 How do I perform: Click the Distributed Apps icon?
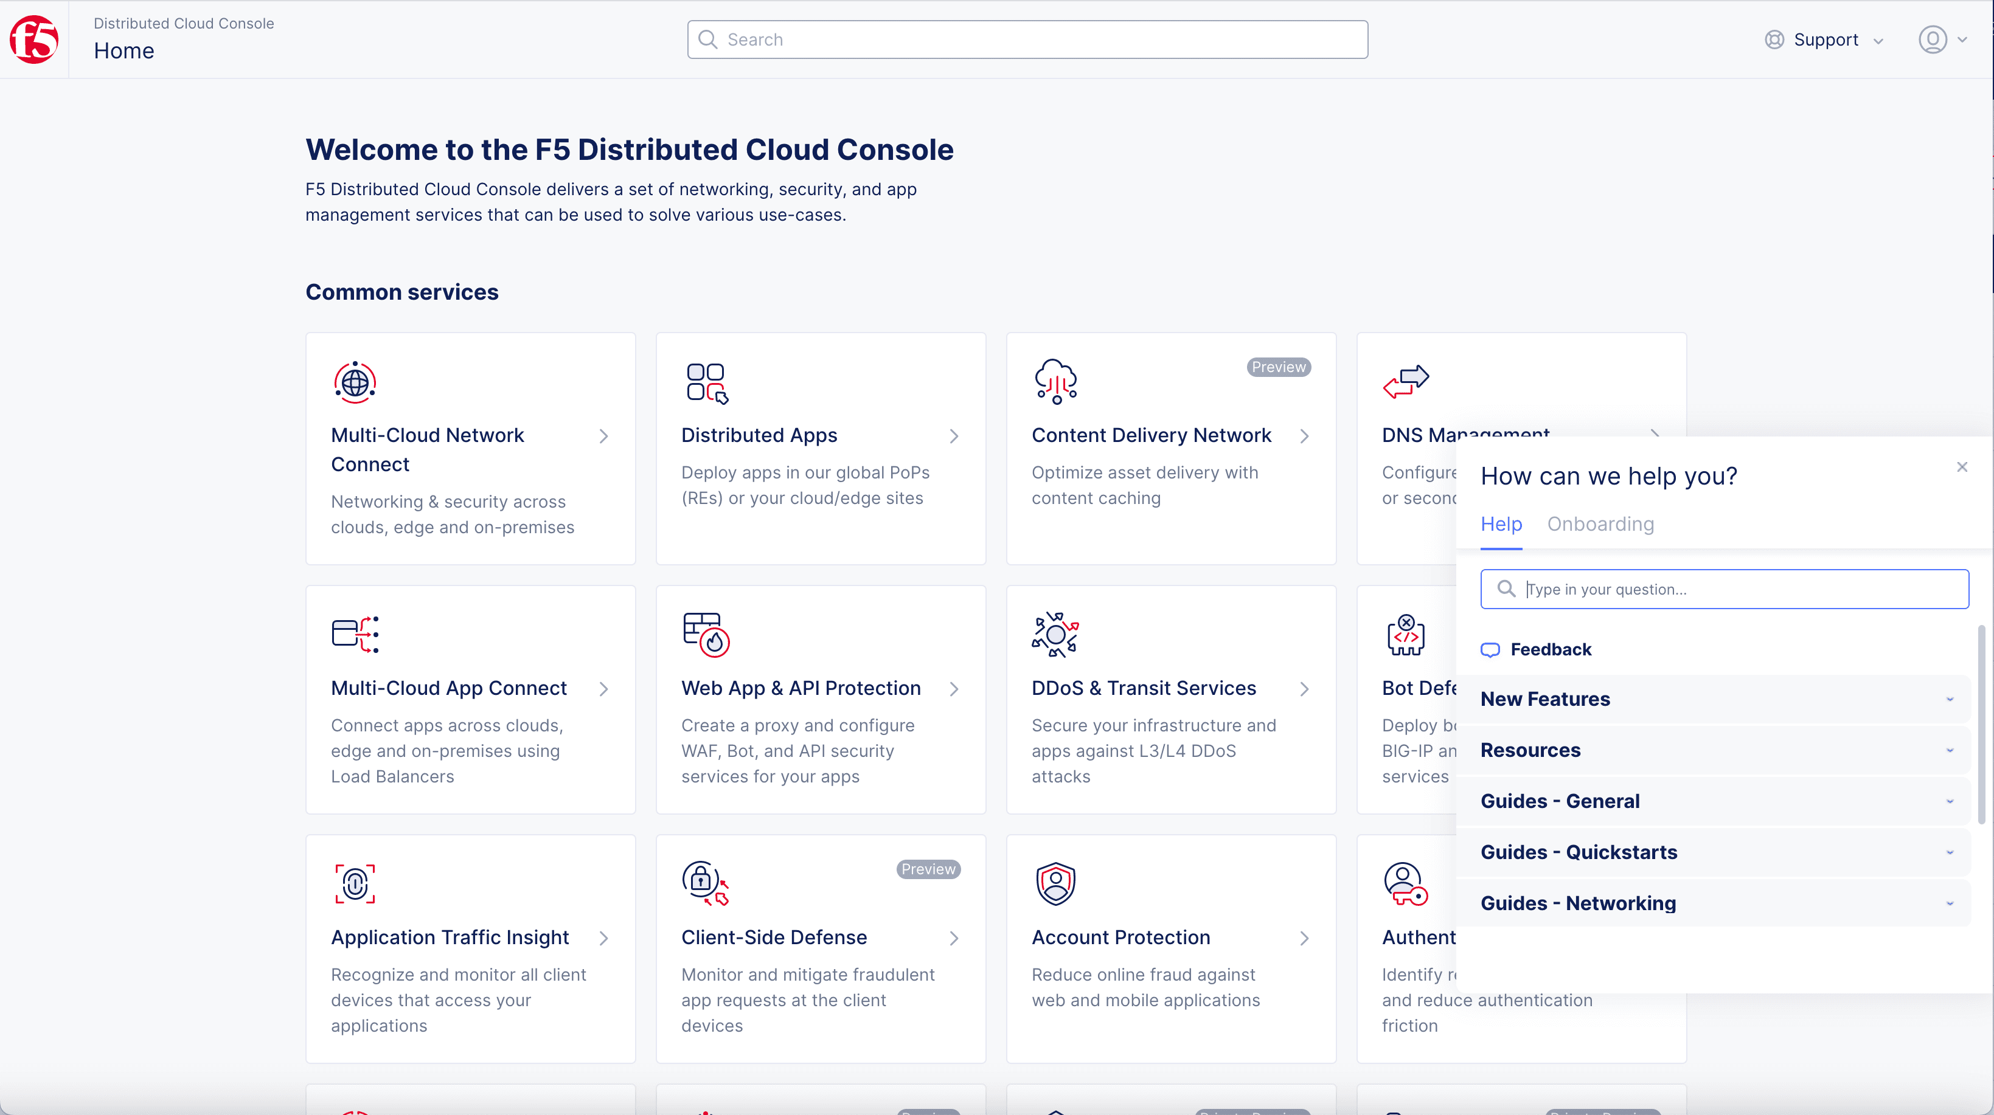[707, 382]
